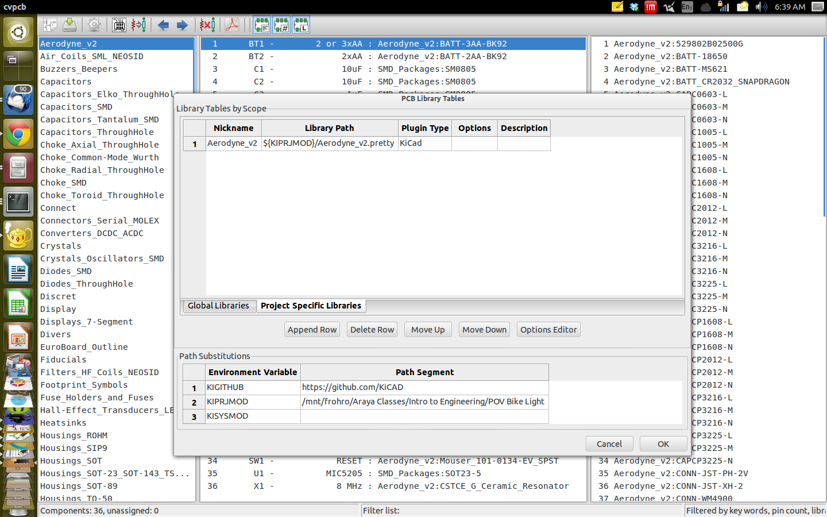
Task: Open configuration gear icon in toolbar
Action: [94, 25]
